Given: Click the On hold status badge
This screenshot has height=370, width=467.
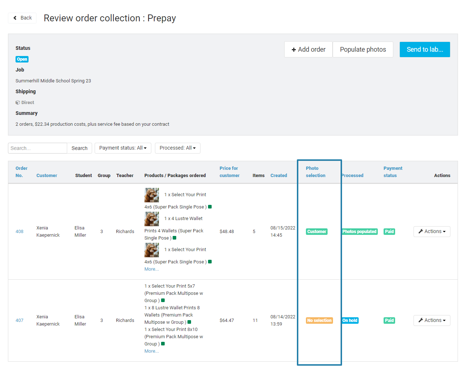Looking at the screenshot, I should pyautogui.click(x=350, y=320).
